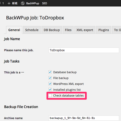Open the DB Backup tab

click(52, 30)
